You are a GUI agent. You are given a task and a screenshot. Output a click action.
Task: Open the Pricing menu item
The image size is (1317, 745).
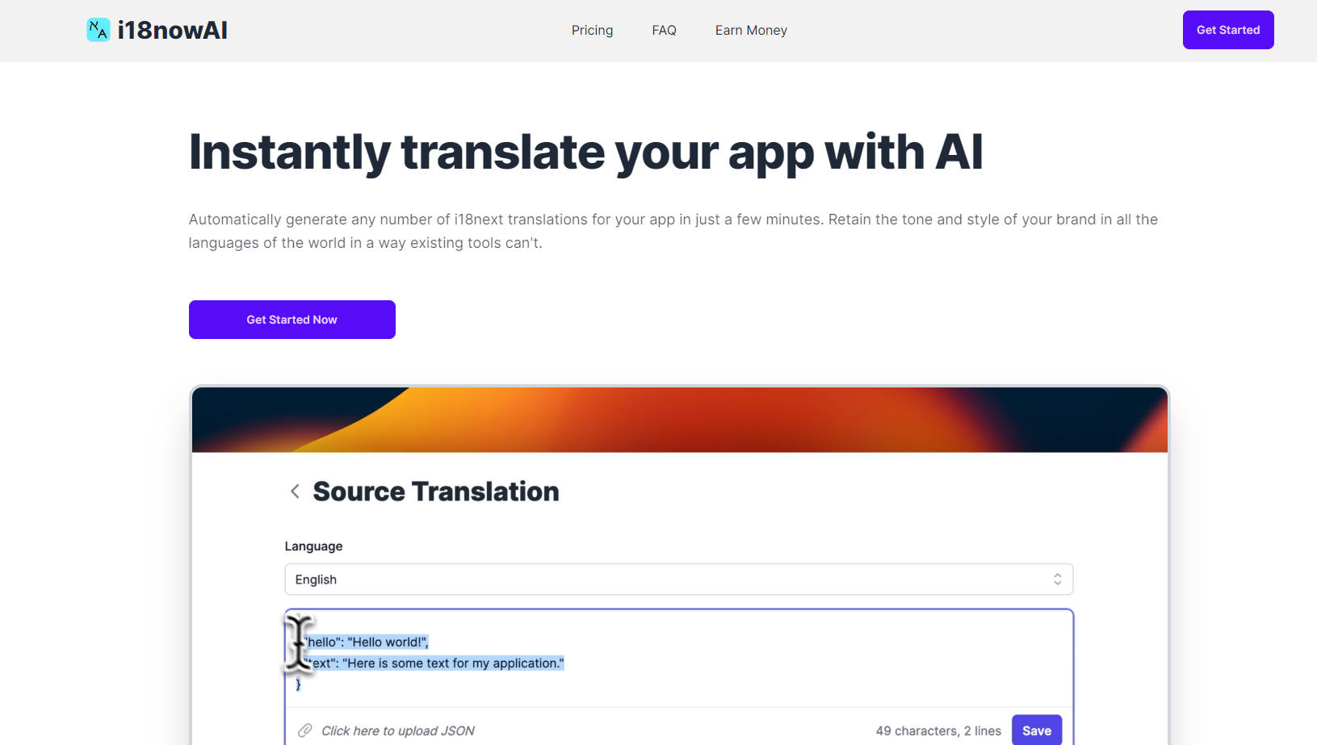592,30
